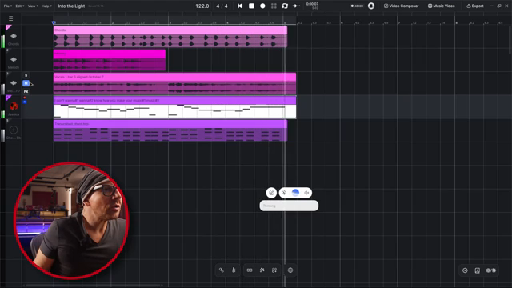This screenshot has width=512, height=288.
Task: Toggle the assistant speaker icon
Action: [306, 193]
